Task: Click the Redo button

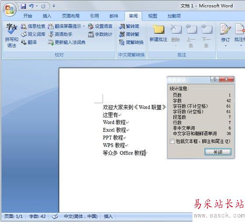Action: tap(43, 6)
